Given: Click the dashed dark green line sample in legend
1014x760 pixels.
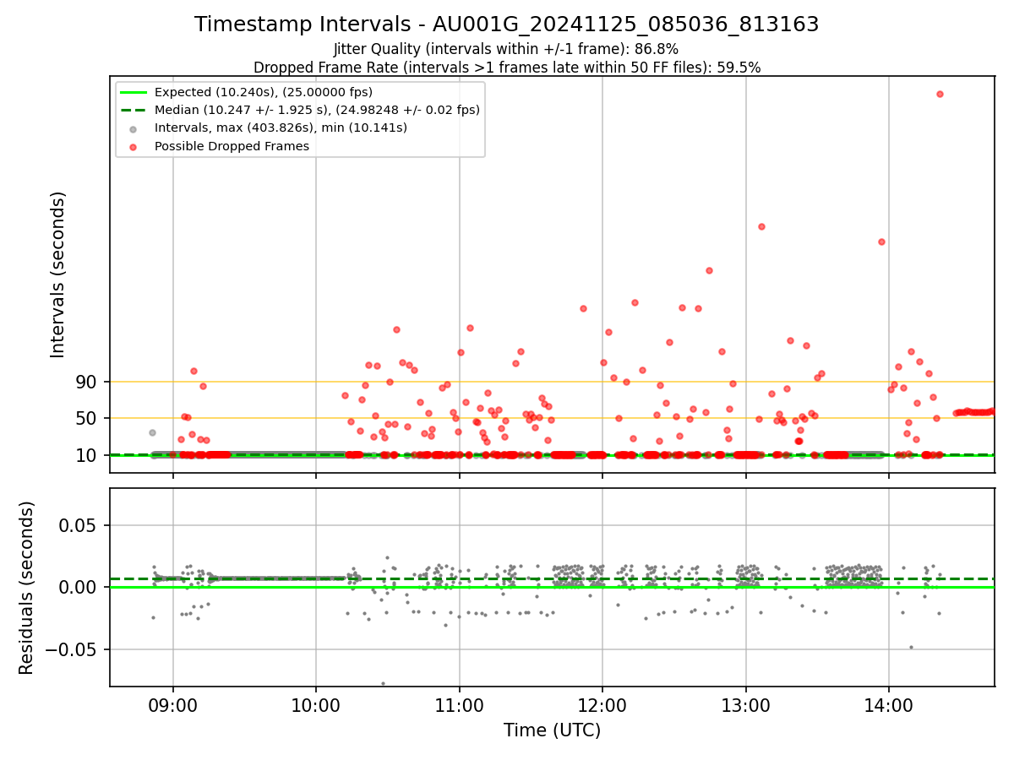Looking at the screenshot, I should [x=134, y=110].
